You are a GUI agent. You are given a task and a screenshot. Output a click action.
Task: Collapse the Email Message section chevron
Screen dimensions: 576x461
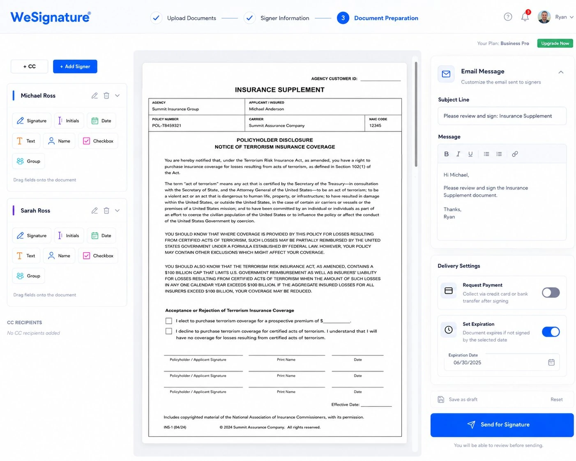[561, 72]
